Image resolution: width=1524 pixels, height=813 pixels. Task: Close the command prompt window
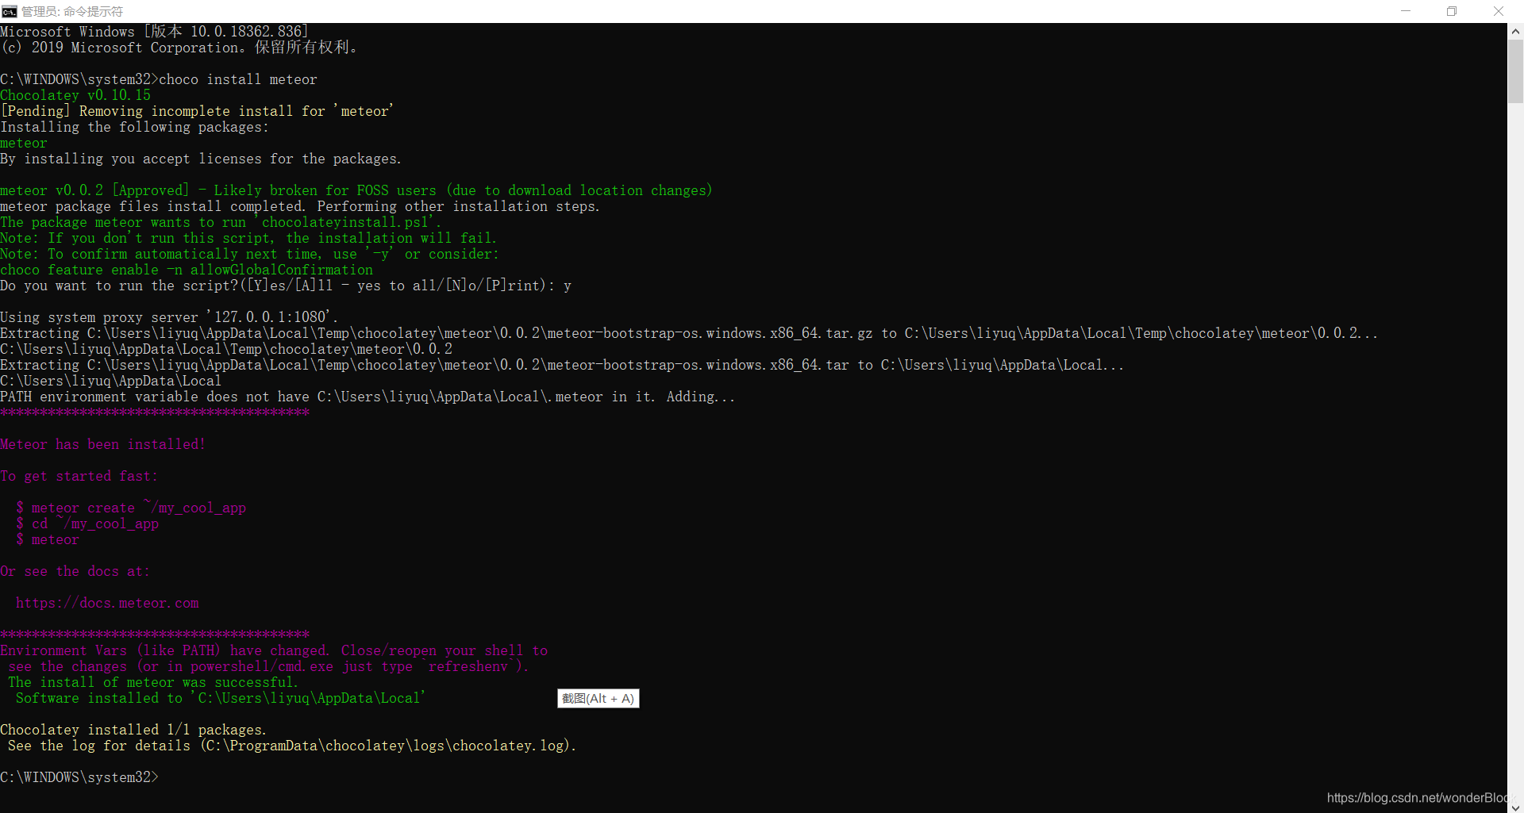pos(1499,11)
